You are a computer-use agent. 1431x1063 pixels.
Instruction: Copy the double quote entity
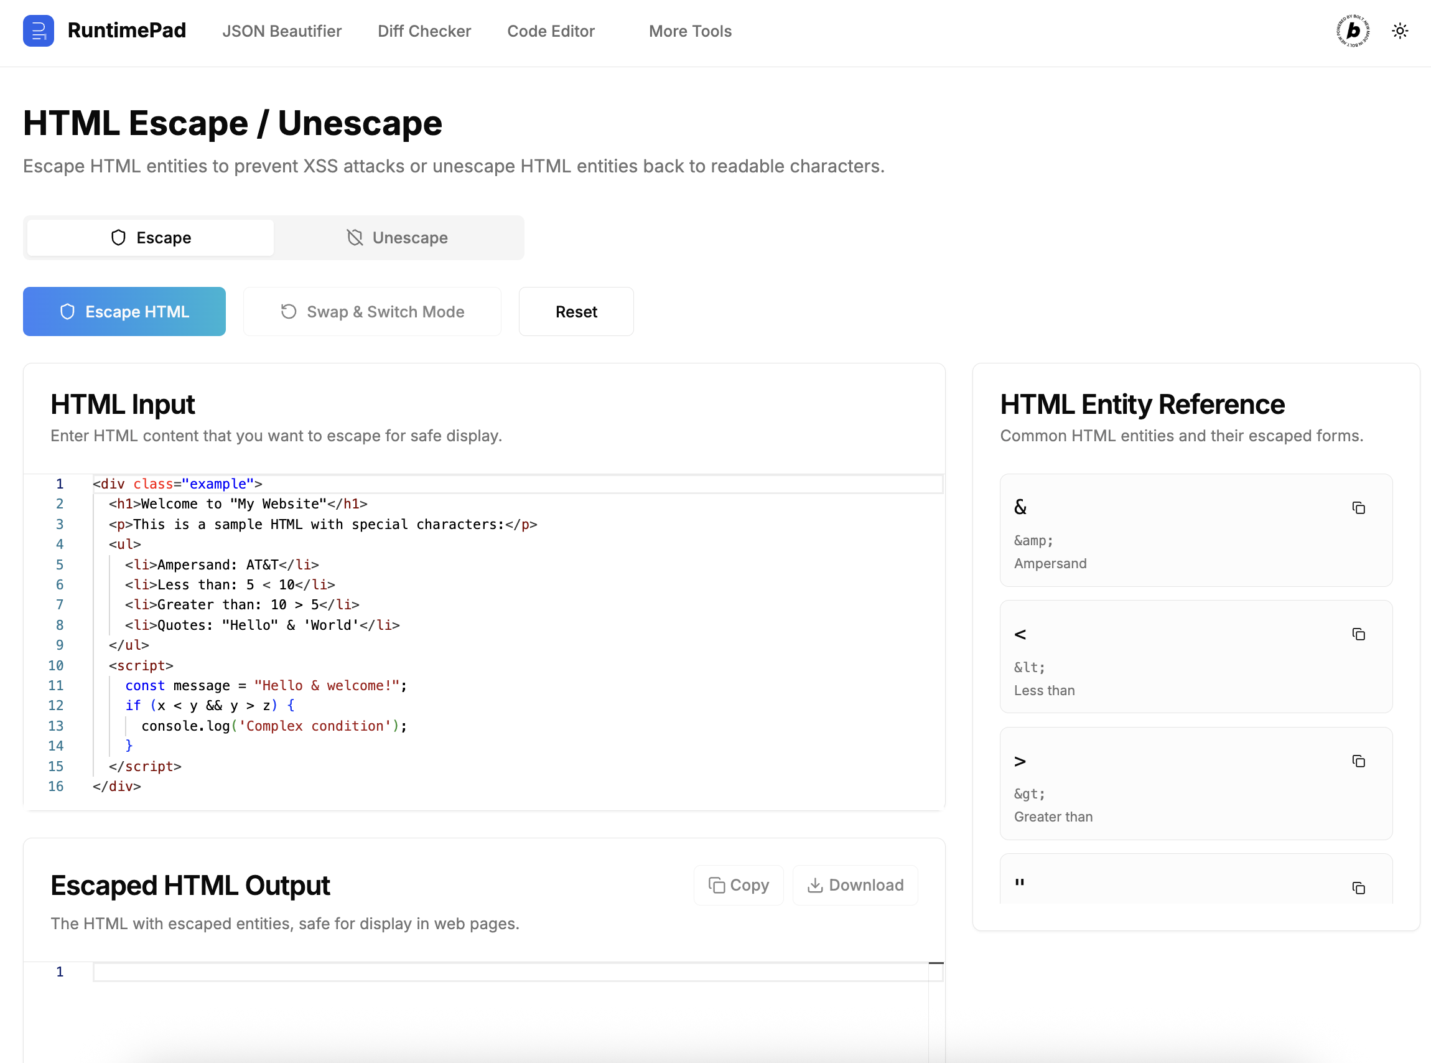1358,888
